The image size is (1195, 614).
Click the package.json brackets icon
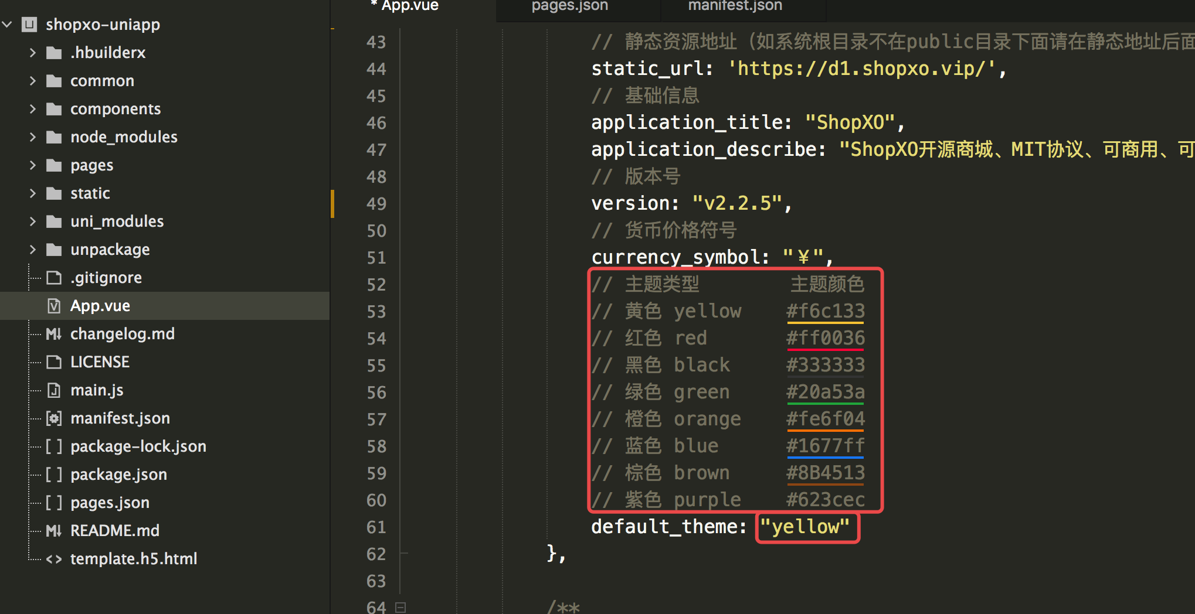pos(54,475)
